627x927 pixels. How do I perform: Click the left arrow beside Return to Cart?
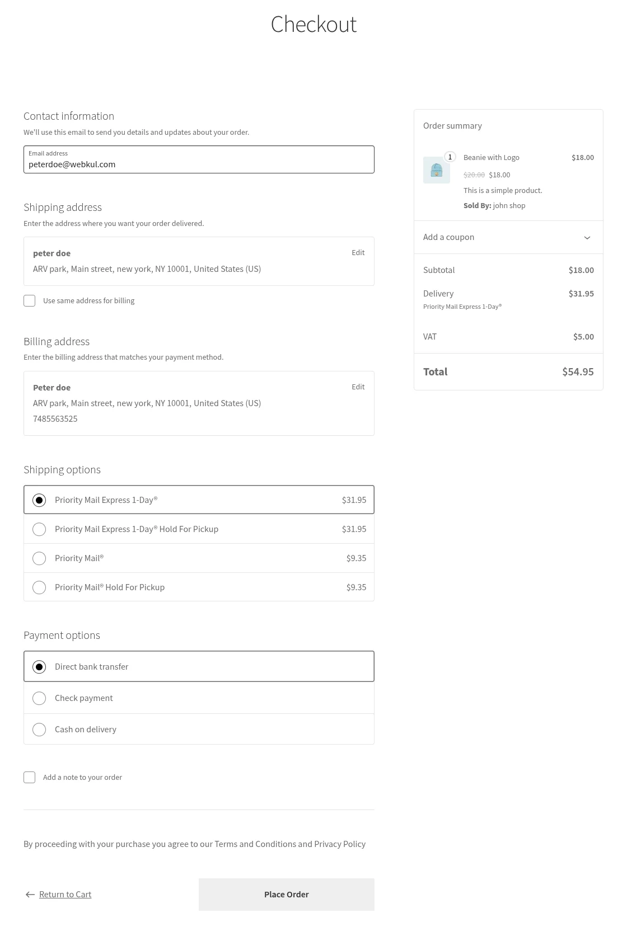pos(30,895)
